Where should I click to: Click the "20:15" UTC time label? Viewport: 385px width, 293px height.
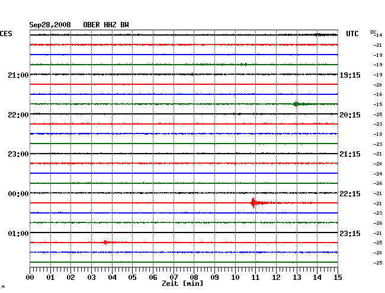350,115
